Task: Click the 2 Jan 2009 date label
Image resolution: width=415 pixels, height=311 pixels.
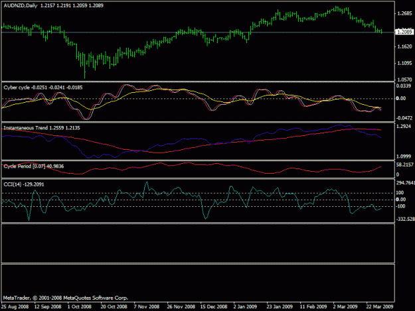Action: (245, 306)
